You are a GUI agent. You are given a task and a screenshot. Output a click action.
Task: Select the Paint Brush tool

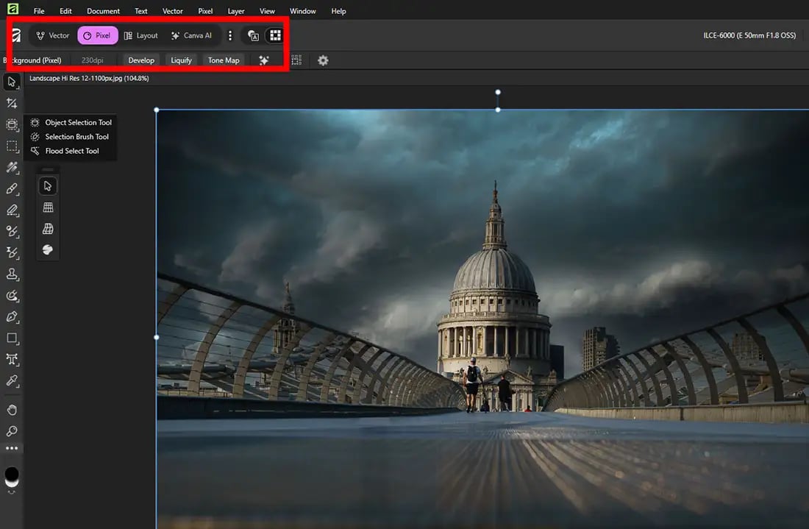pyautogui.click(x=12, y=189)
